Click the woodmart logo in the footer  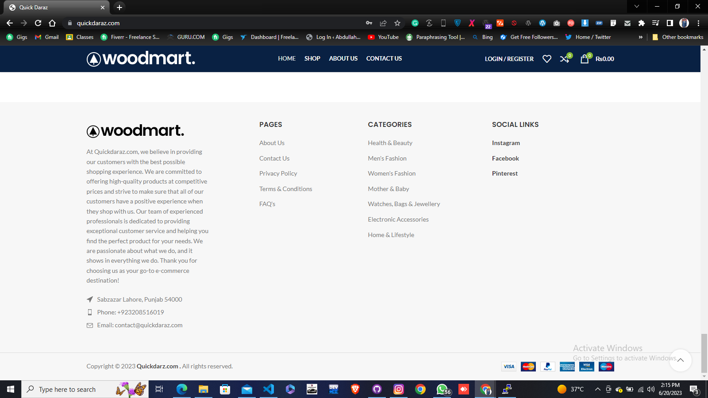tap(135, 130)
